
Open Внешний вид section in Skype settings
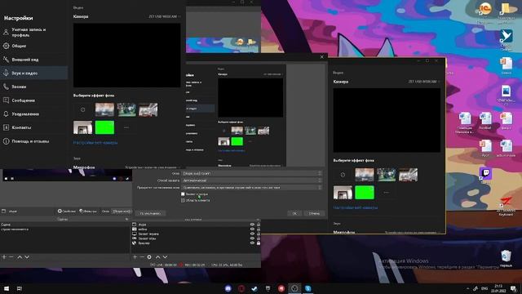pyautogui.click(x=34, y=60)
